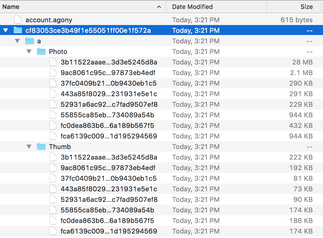This screenshot has width=323, height=238.
Task: Click file icon of 291 KB 443a85f8029 file
Action: pos(53,94)
